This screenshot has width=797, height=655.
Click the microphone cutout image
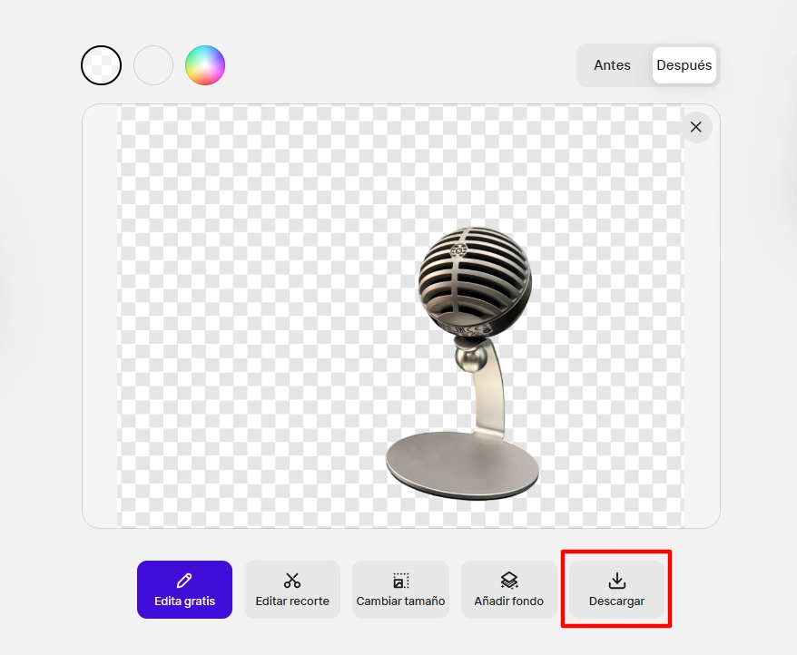click(465, 363)
